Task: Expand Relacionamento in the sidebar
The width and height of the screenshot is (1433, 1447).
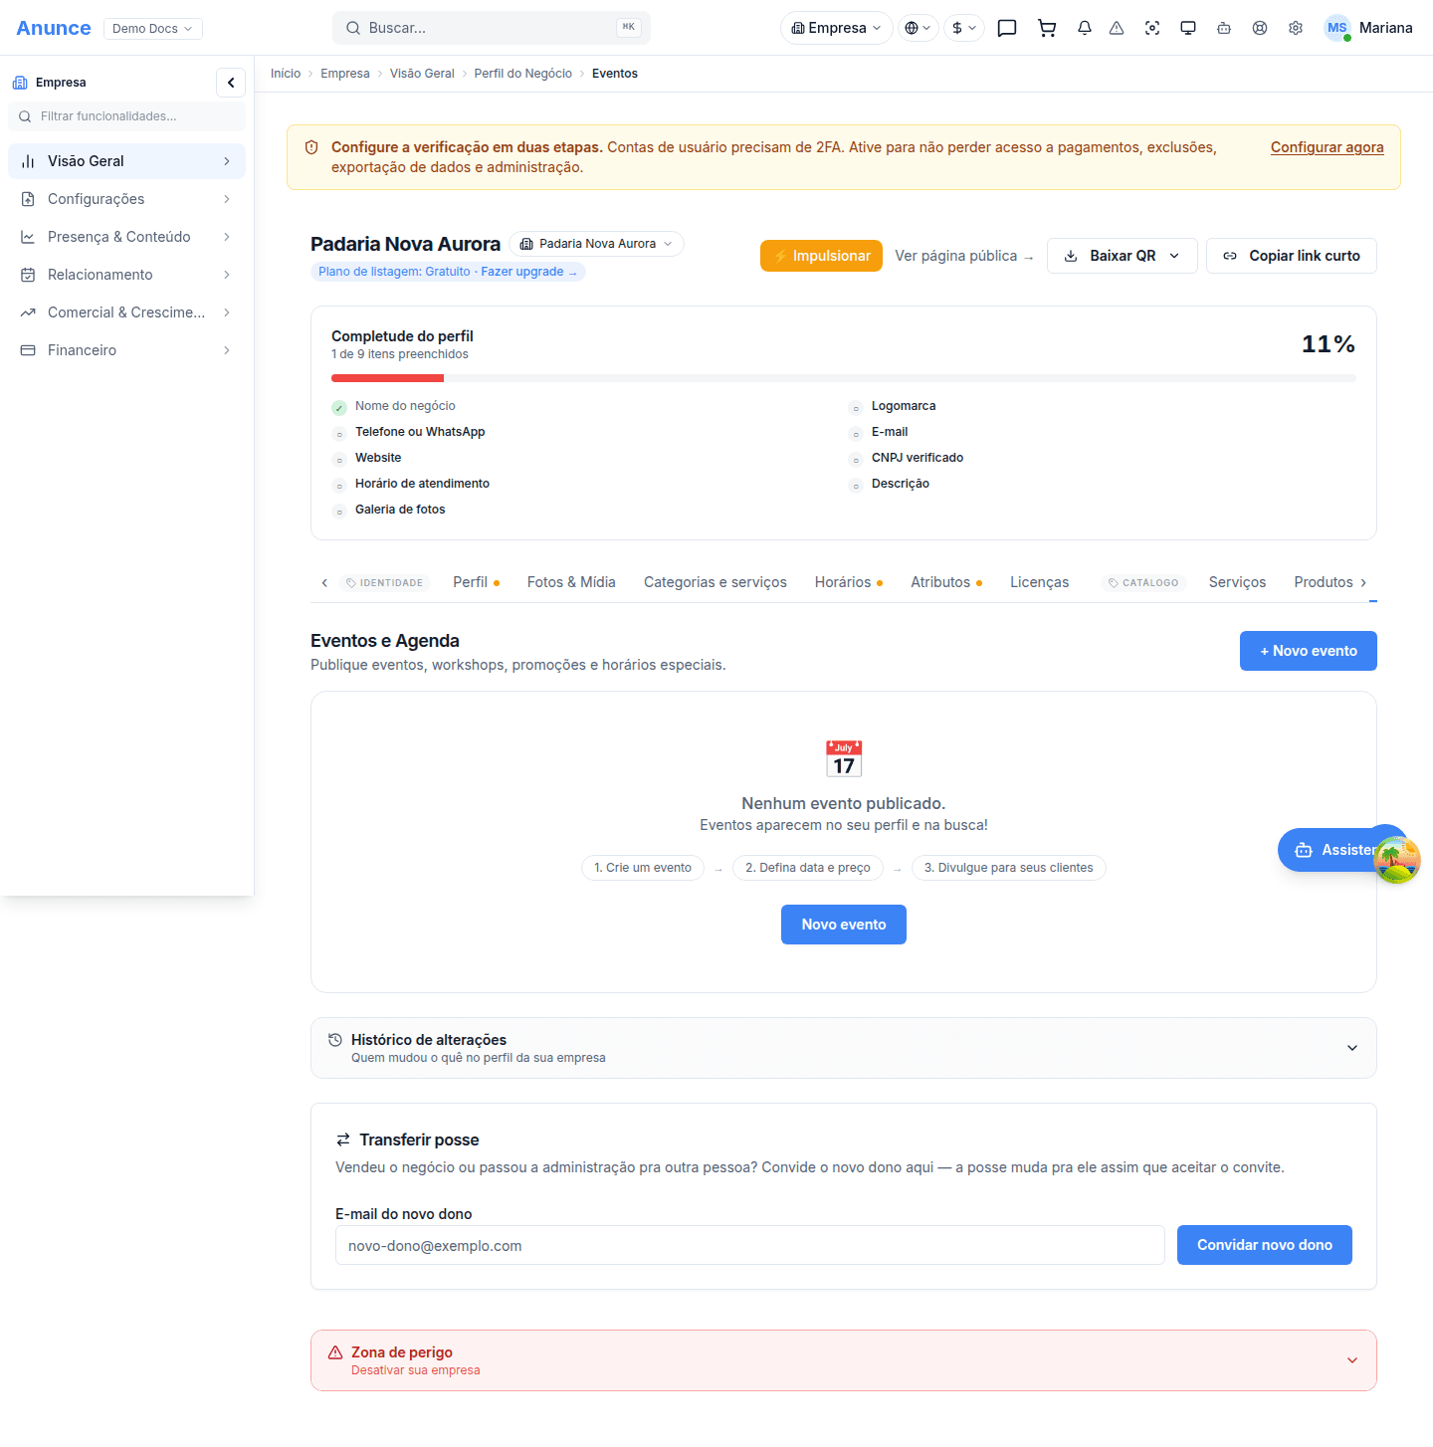Action: [x=126, y=275]
